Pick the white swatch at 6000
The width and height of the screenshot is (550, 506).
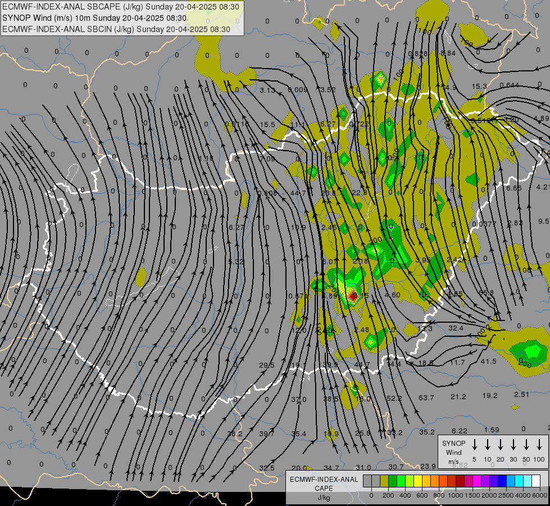pos(536,481)
